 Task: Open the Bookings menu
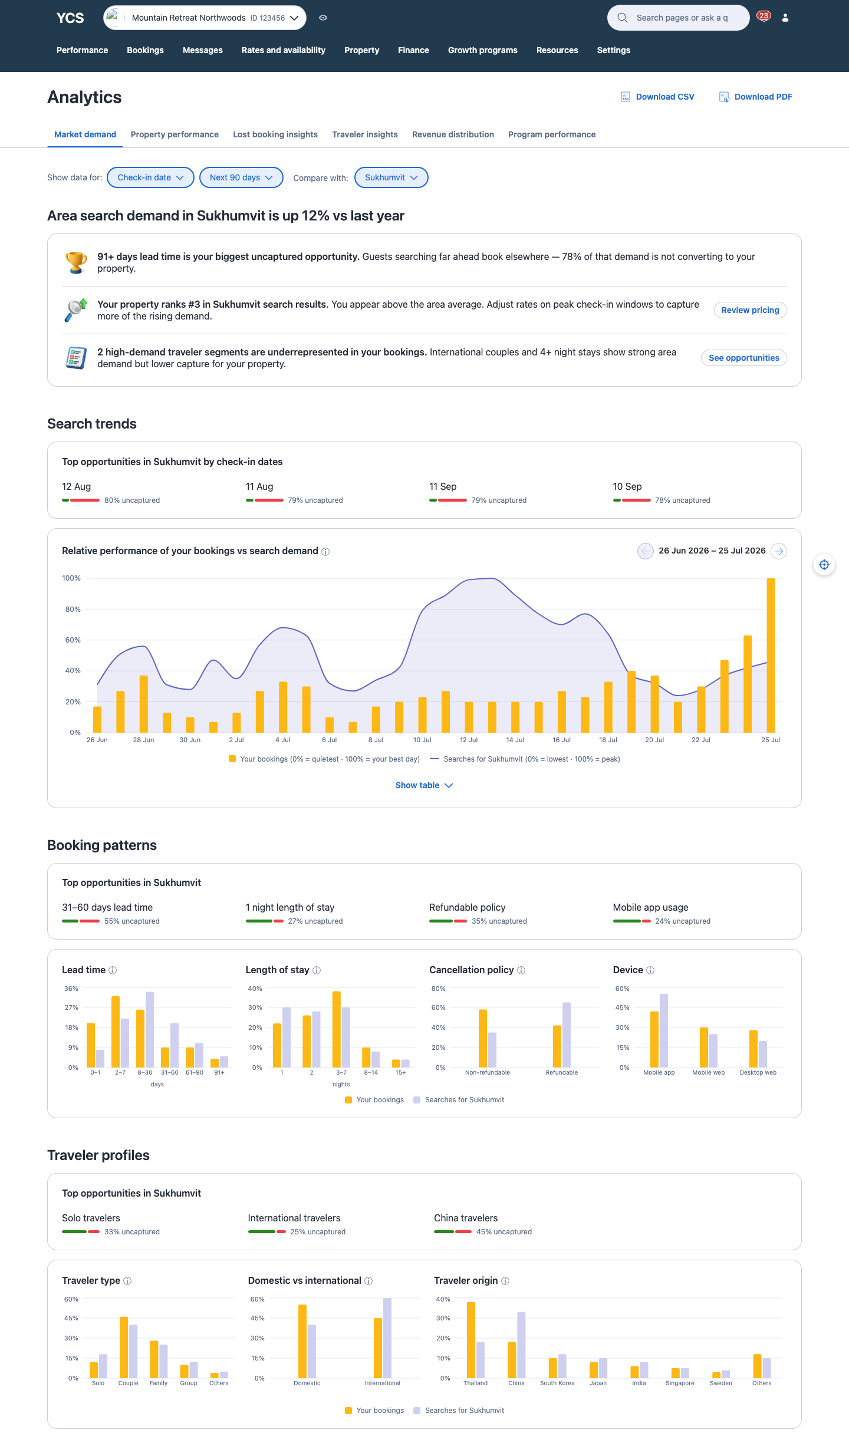click(145, 50)
